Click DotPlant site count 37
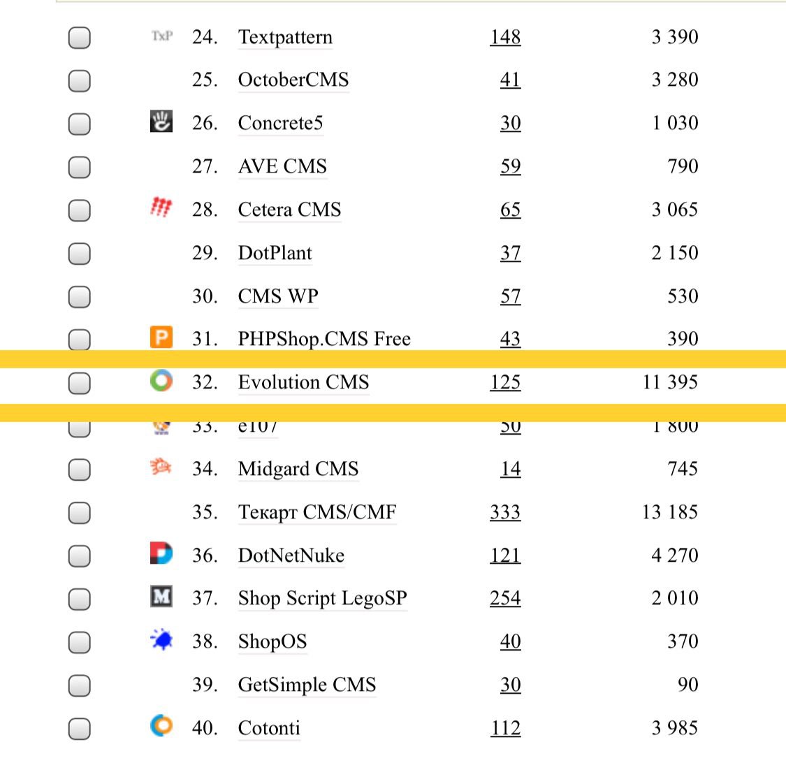This screenshot has width=786, height=763. [x=510, y=253]
